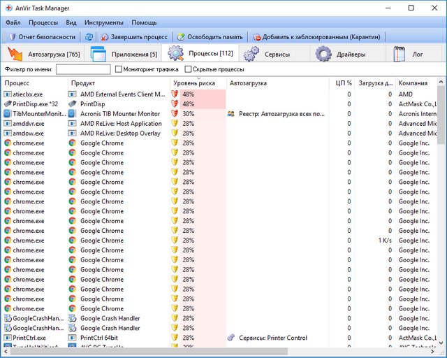Focus the Фильтр по имени input field
The width and height of the screenshot is (447, 358).
pyautogui.click(x=83, y=69)
